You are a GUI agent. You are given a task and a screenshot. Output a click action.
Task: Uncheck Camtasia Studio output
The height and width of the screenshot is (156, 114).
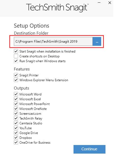(16, 123)
